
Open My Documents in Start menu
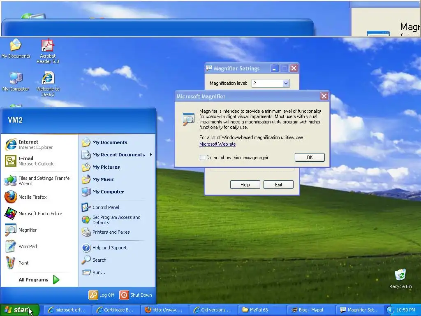pos(117,142)
